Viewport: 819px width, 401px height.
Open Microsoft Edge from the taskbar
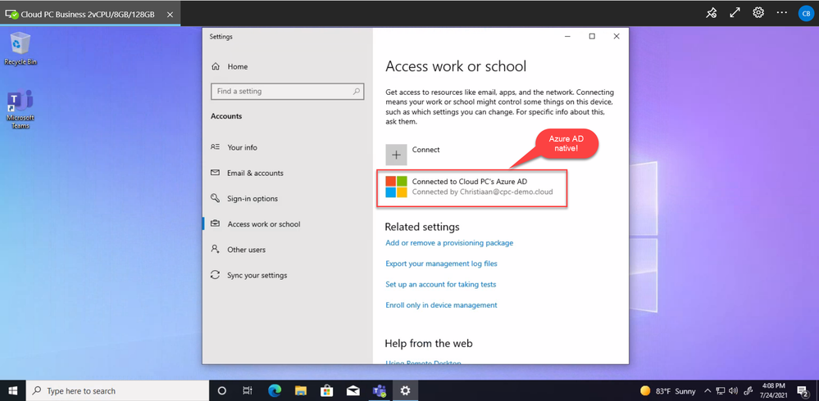275,391
